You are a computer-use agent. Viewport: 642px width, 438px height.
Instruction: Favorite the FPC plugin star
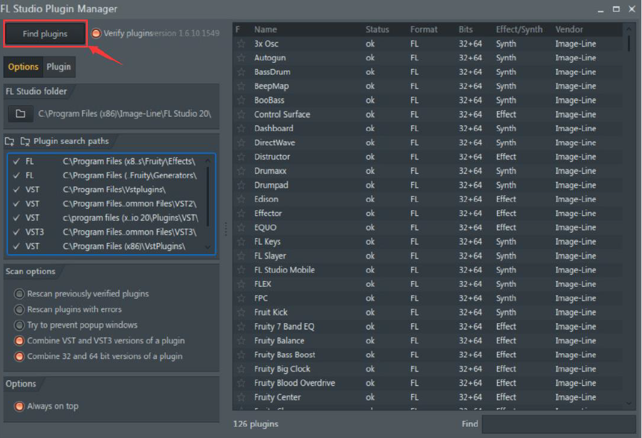tap(241, 298)
